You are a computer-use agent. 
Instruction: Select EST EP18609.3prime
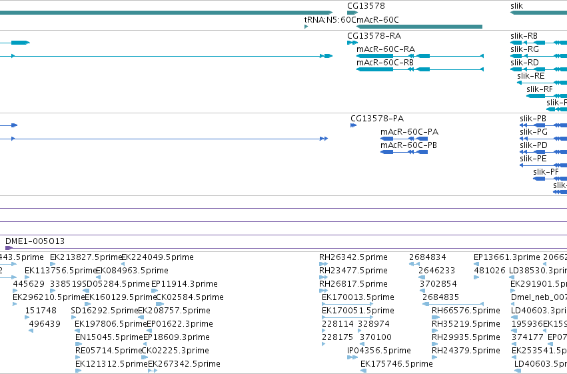pos(177,337)
